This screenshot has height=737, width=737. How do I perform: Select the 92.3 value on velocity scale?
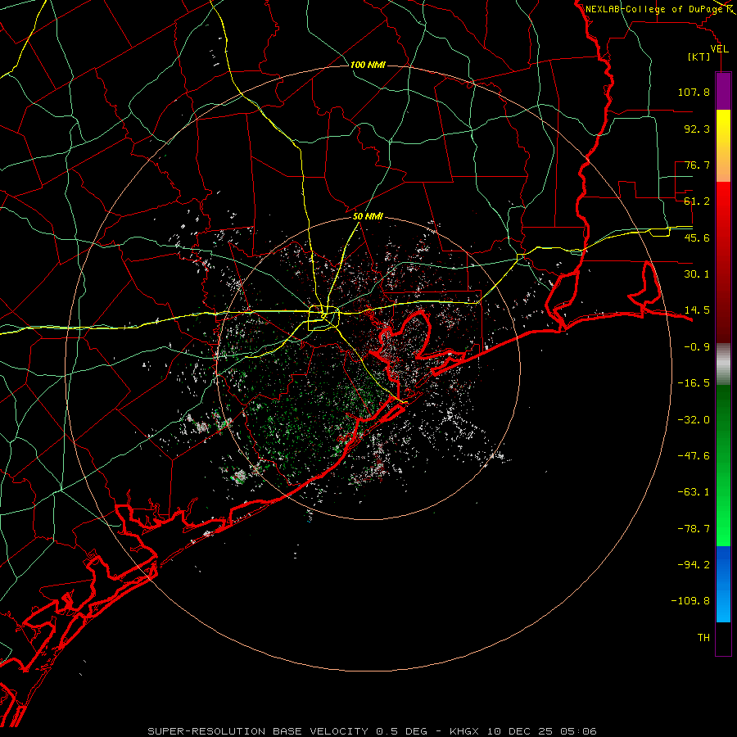[x=697, y=129]
